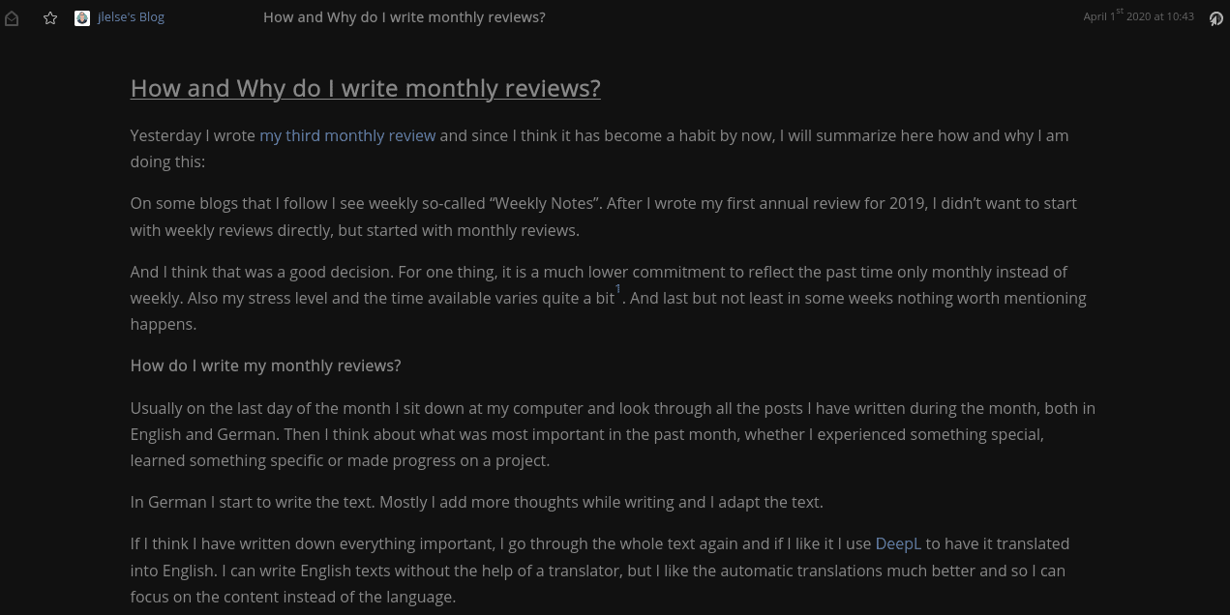Click the word "happens." ending the third paragraph
The image size is (1230, 615).
coord(164,324)
